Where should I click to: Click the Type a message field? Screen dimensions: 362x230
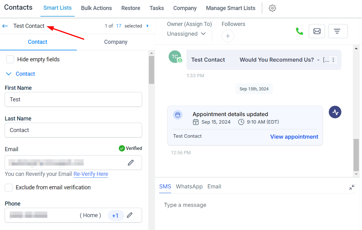point(251,205)
